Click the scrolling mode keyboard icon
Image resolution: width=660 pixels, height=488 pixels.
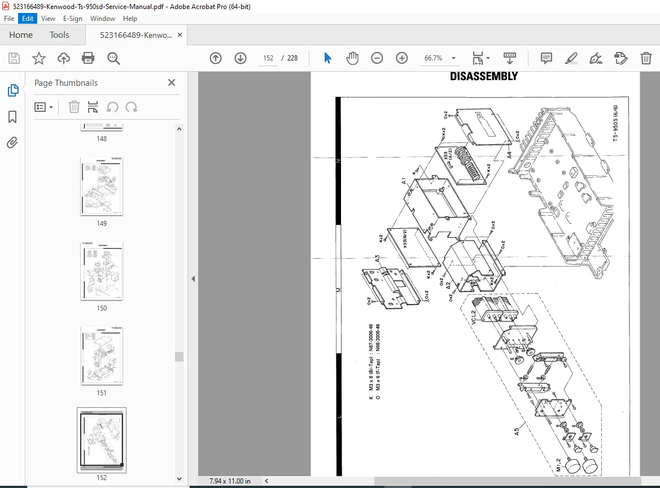(x=510, y=58)
